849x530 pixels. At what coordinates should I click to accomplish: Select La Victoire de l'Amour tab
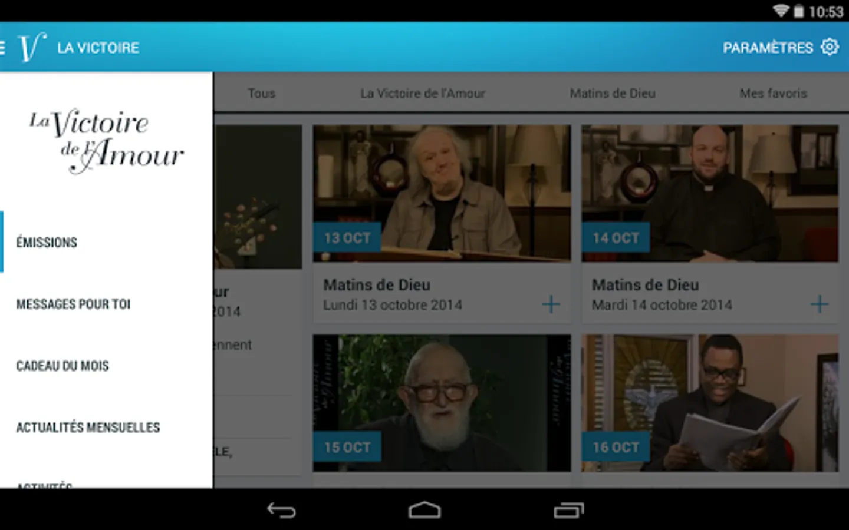[x=423, y=93]
